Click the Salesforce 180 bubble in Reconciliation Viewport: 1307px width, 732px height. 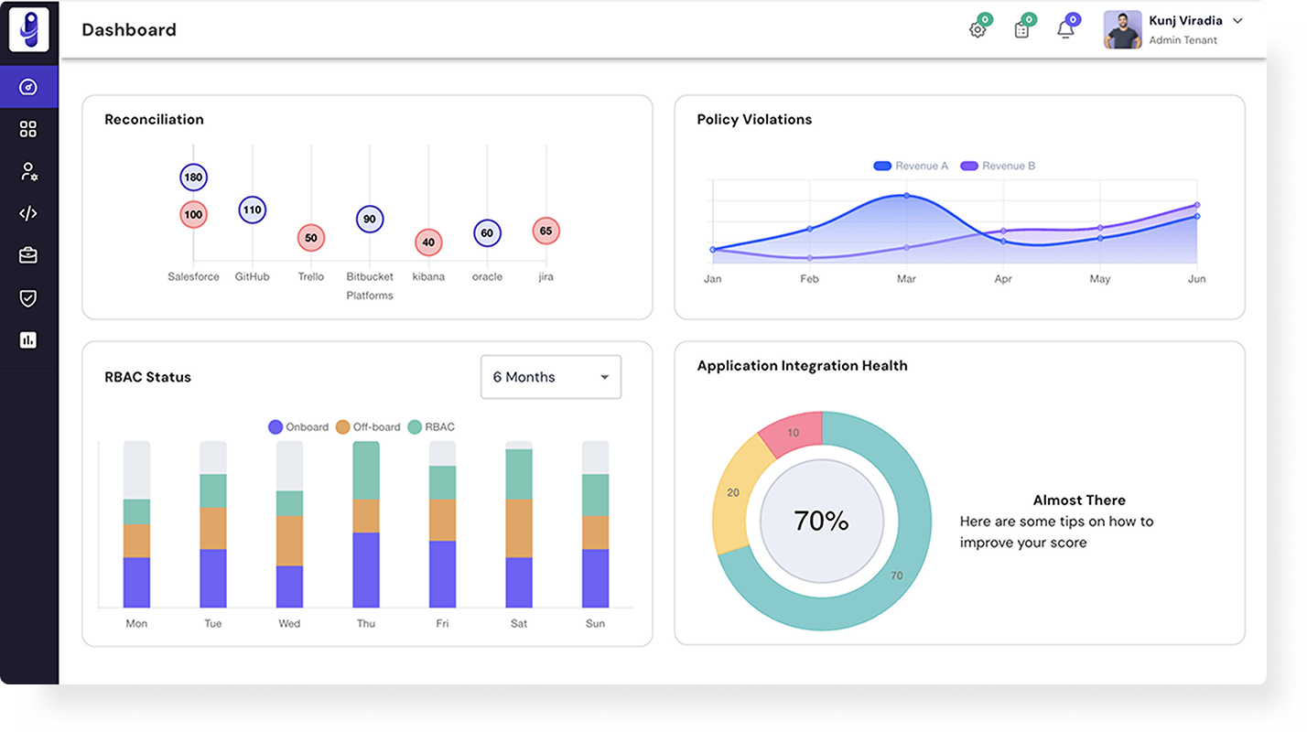(x=193, y=178)
